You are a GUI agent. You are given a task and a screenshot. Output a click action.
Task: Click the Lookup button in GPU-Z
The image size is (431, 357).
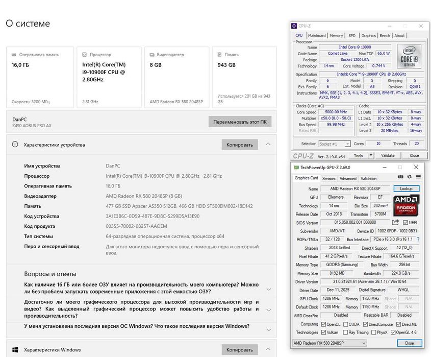point(406,188)
